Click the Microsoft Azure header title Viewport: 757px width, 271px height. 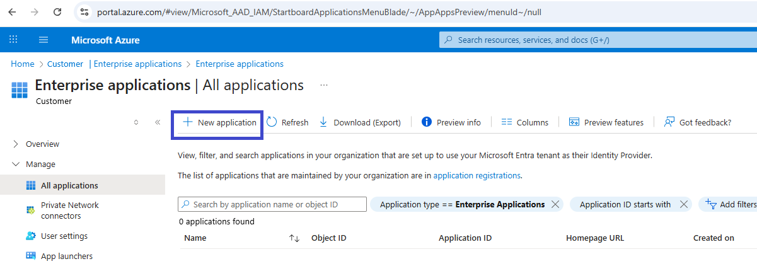pyautogui.click(x=105, y=40)
